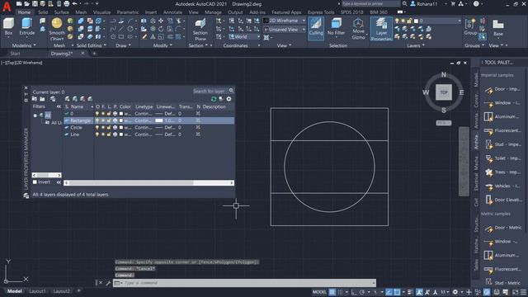Switch to the Annotate ribbon tab
Image resolution: width=528 pixels, height=297 pixels.
tap(172, 12)
